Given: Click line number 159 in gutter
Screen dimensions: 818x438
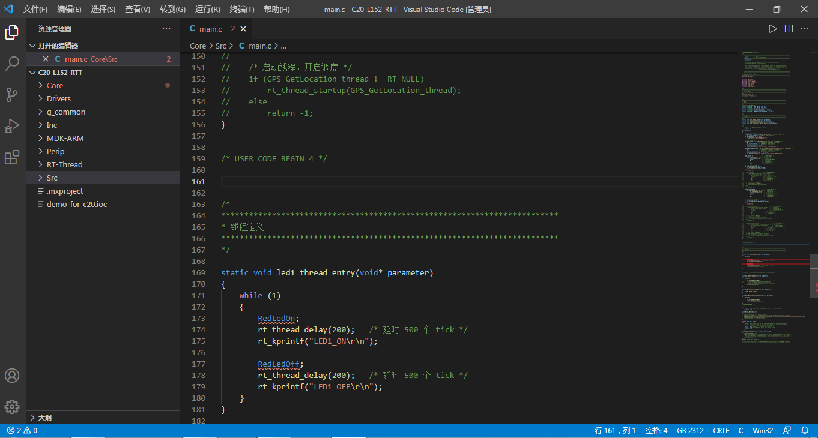Looking at the screenshot, I should (198, 158).
